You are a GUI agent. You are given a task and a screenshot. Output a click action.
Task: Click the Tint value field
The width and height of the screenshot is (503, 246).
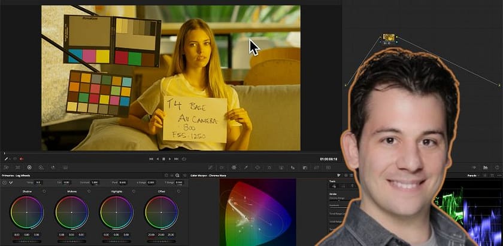(x=66, y=182)
